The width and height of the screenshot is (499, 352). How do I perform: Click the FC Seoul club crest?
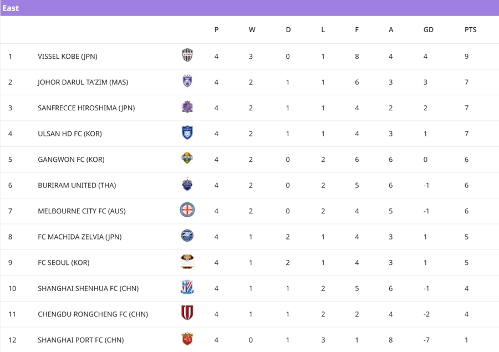click(187, 262)
